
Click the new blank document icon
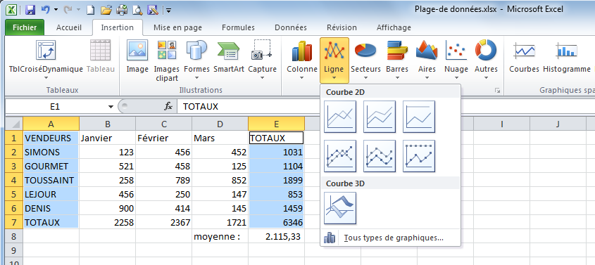[90, 11]
